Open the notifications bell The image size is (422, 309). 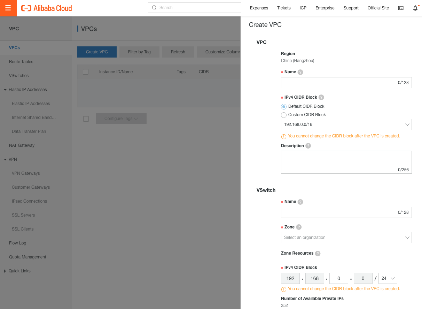(x=415, y=8)
